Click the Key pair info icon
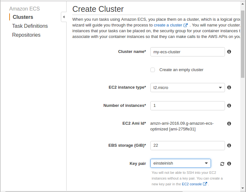Screen dimensions: 246x192 (229, 164)
